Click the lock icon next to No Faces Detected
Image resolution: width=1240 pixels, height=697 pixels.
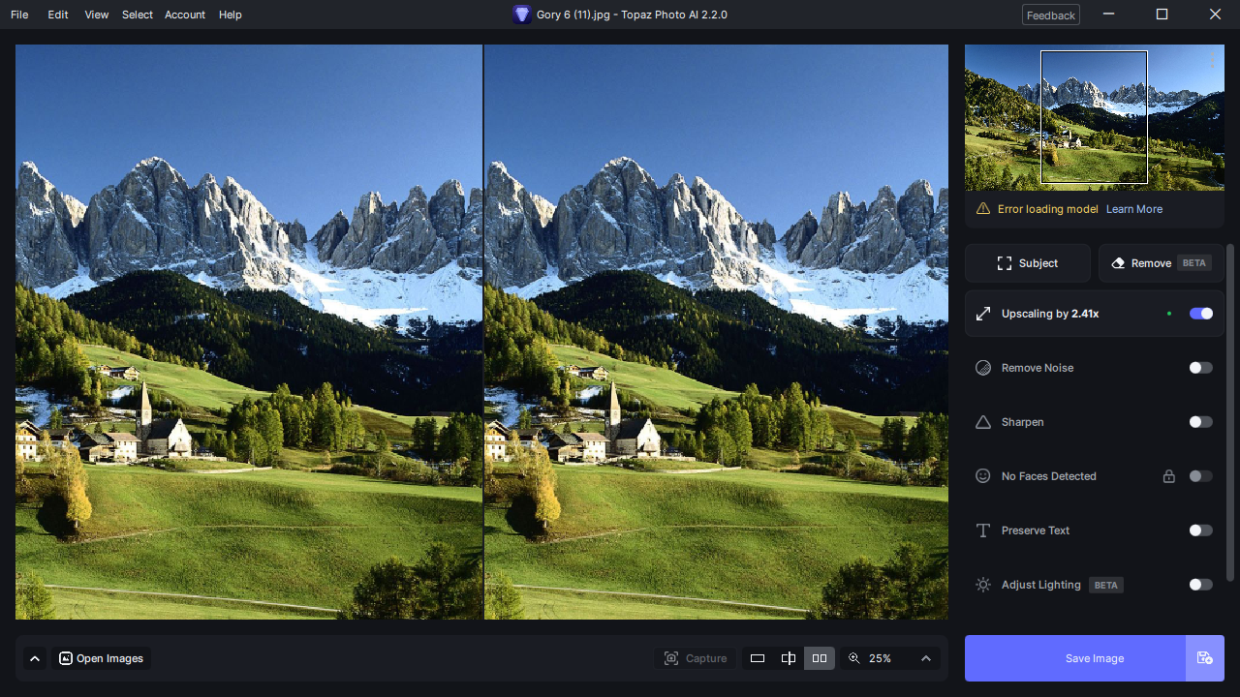coord(1168,476)
